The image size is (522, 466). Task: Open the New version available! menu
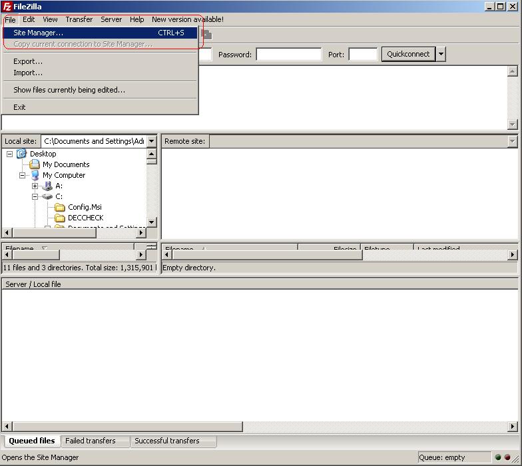pyautogui.click(x=188, y=19)
